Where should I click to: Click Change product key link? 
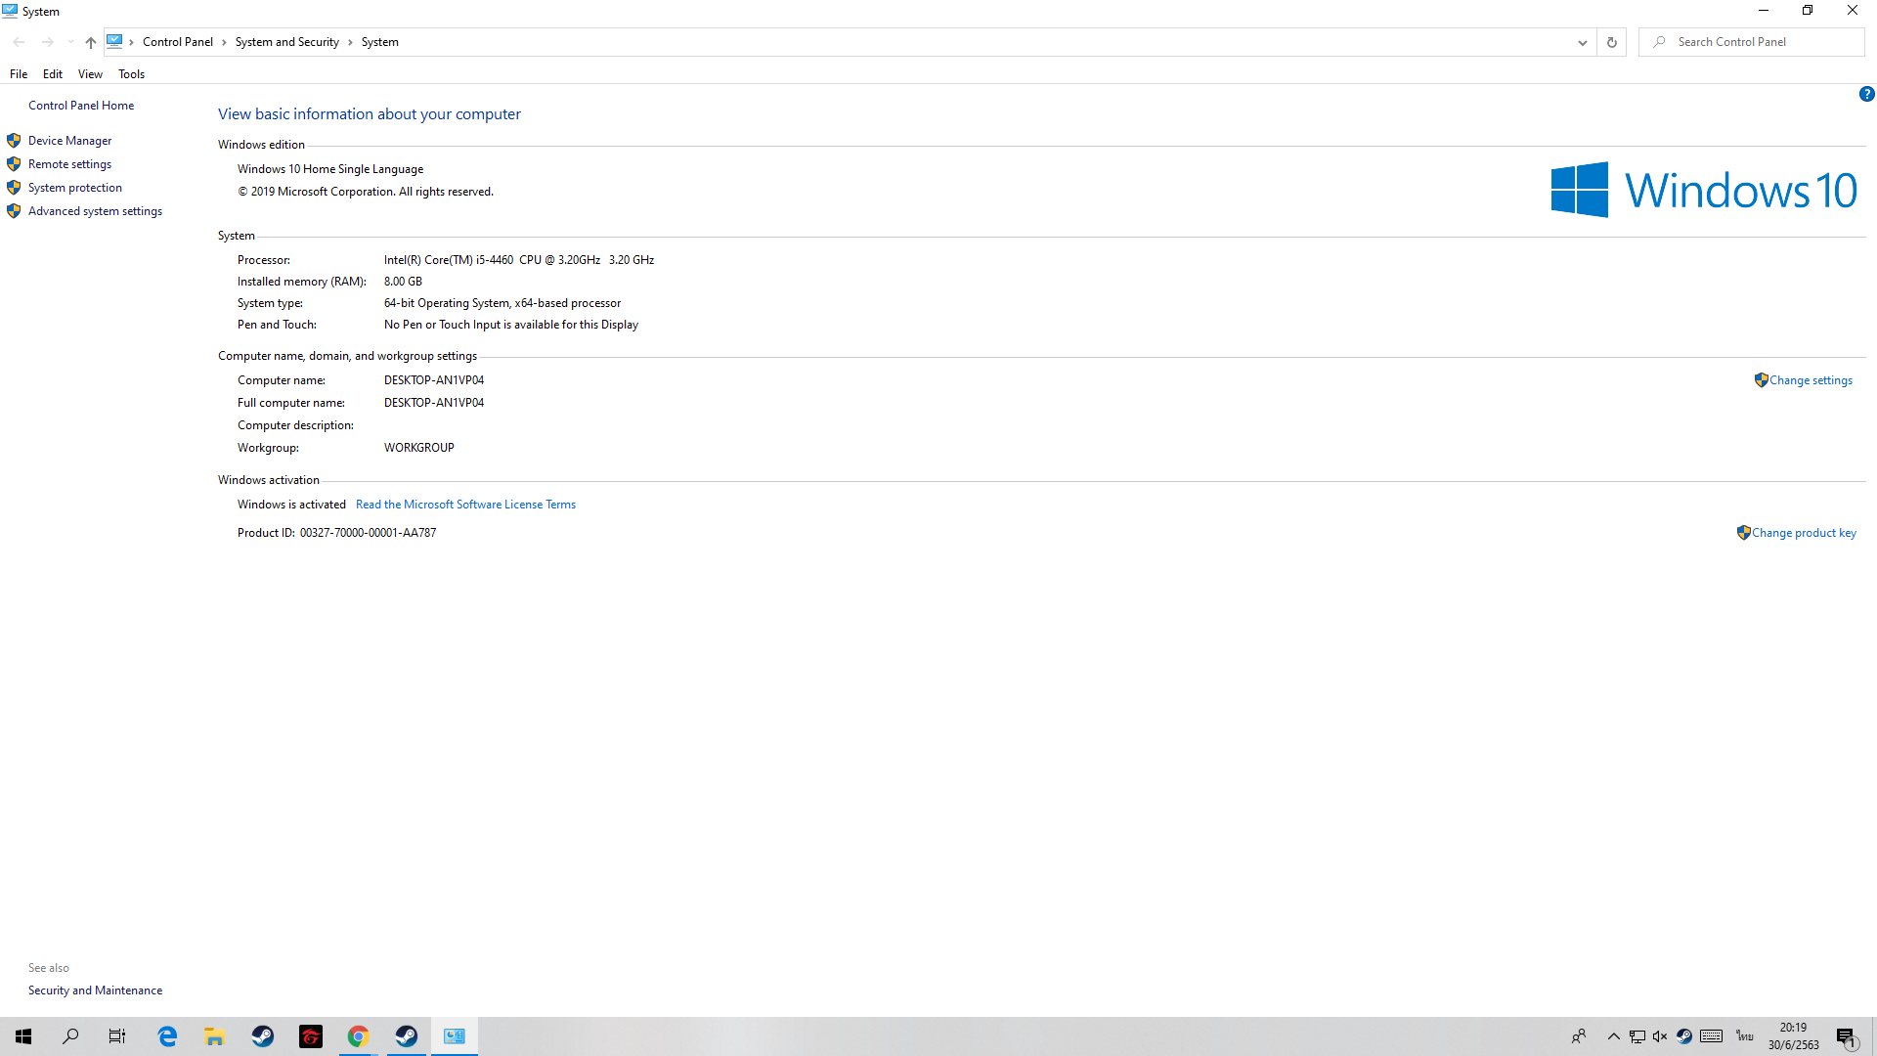pos(1803,533)
